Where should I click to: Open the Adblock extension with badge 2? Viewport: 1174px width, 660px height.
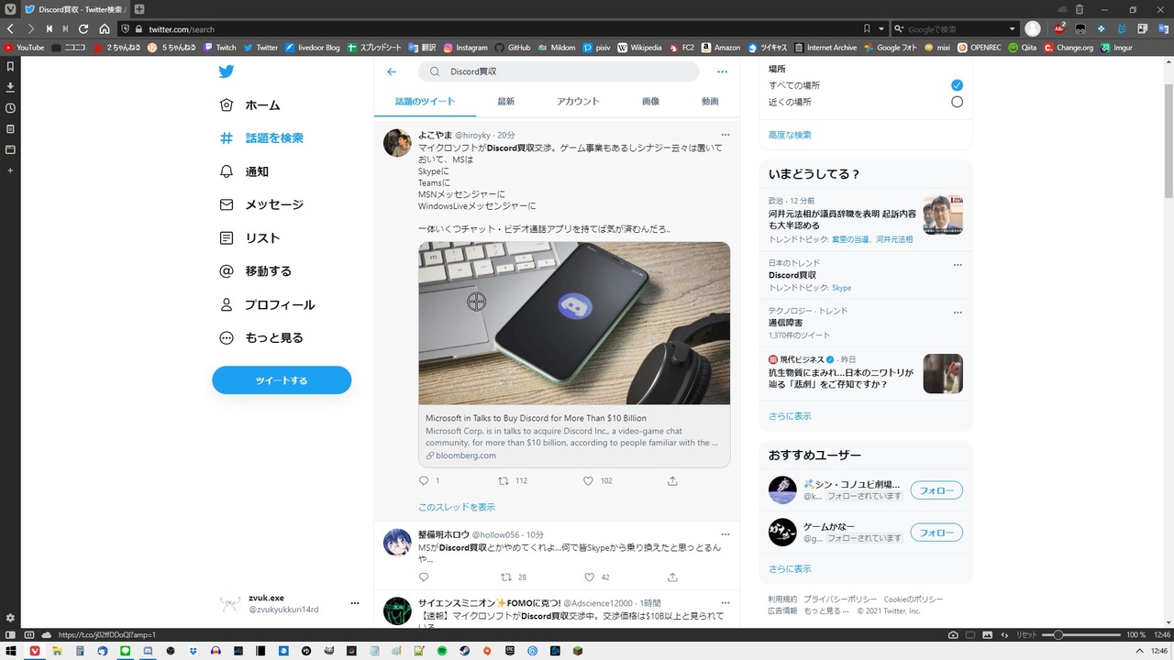(x=1059, y=29)
